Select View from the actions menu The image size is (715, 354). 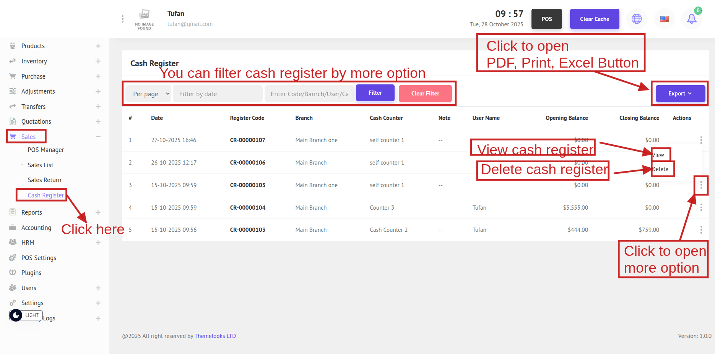[x=658, y=155]
